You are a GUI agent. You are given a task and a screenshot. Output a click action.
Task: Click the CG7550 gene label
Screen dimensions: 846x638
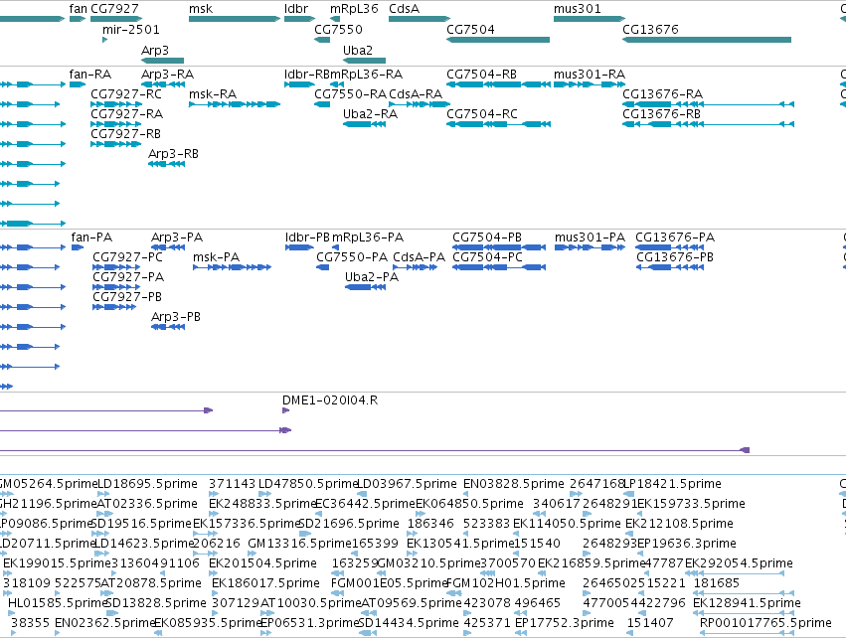click(338, 30)
